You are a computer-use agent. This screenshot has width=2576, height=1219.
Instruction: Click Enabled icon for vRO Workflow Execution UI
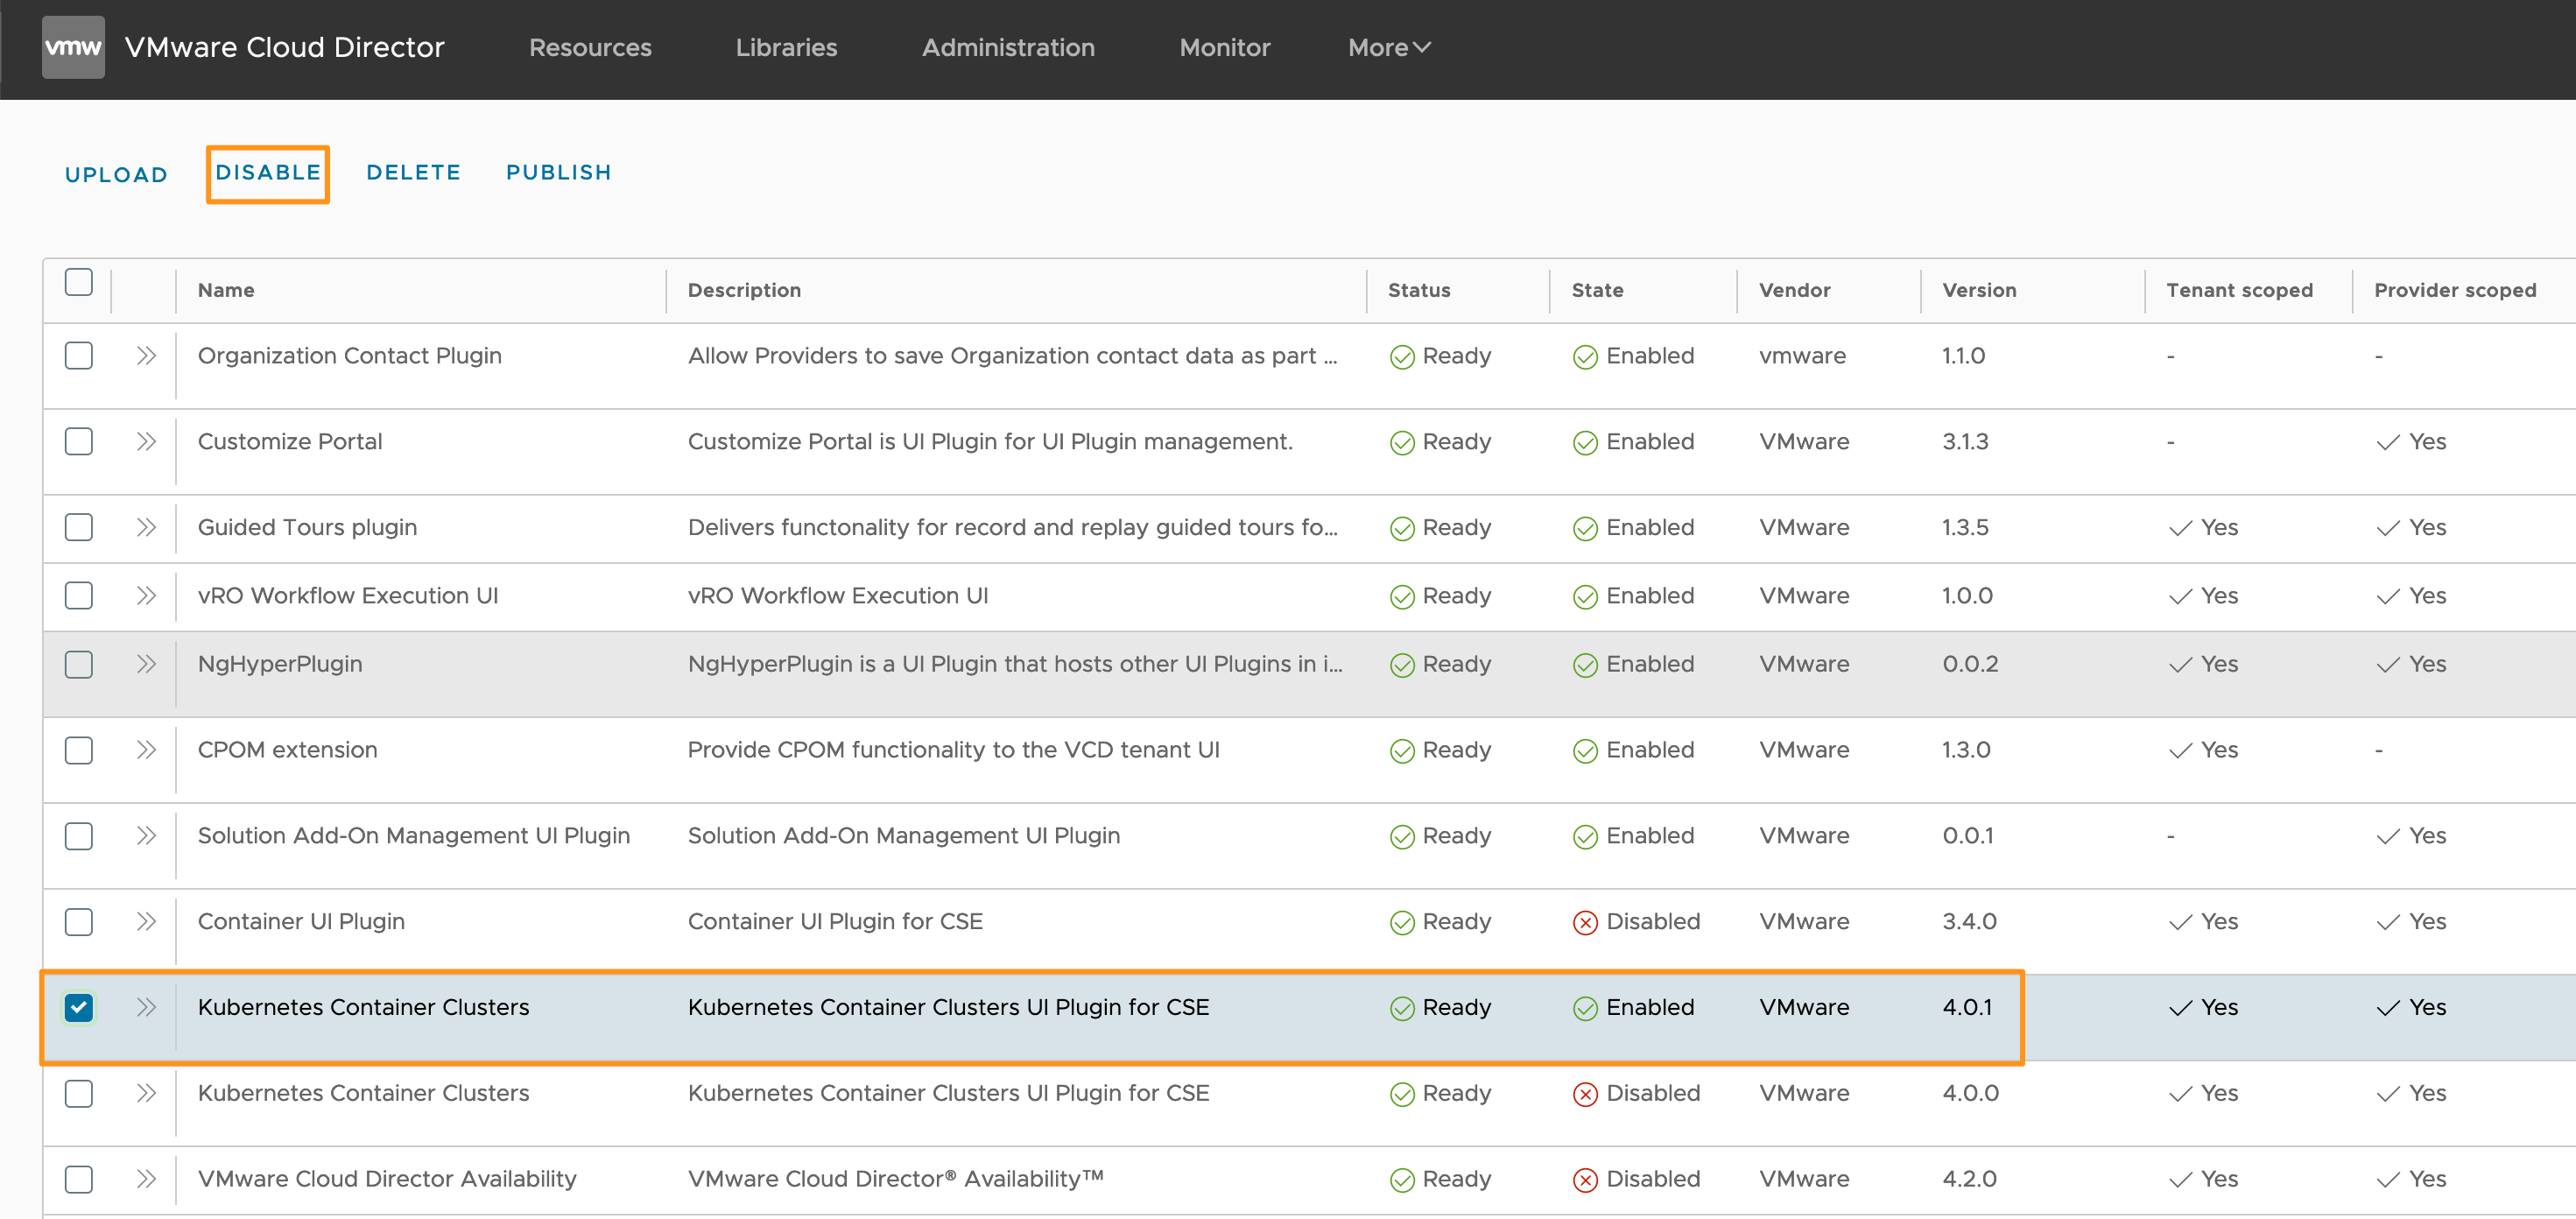[x=1585, y=598]
